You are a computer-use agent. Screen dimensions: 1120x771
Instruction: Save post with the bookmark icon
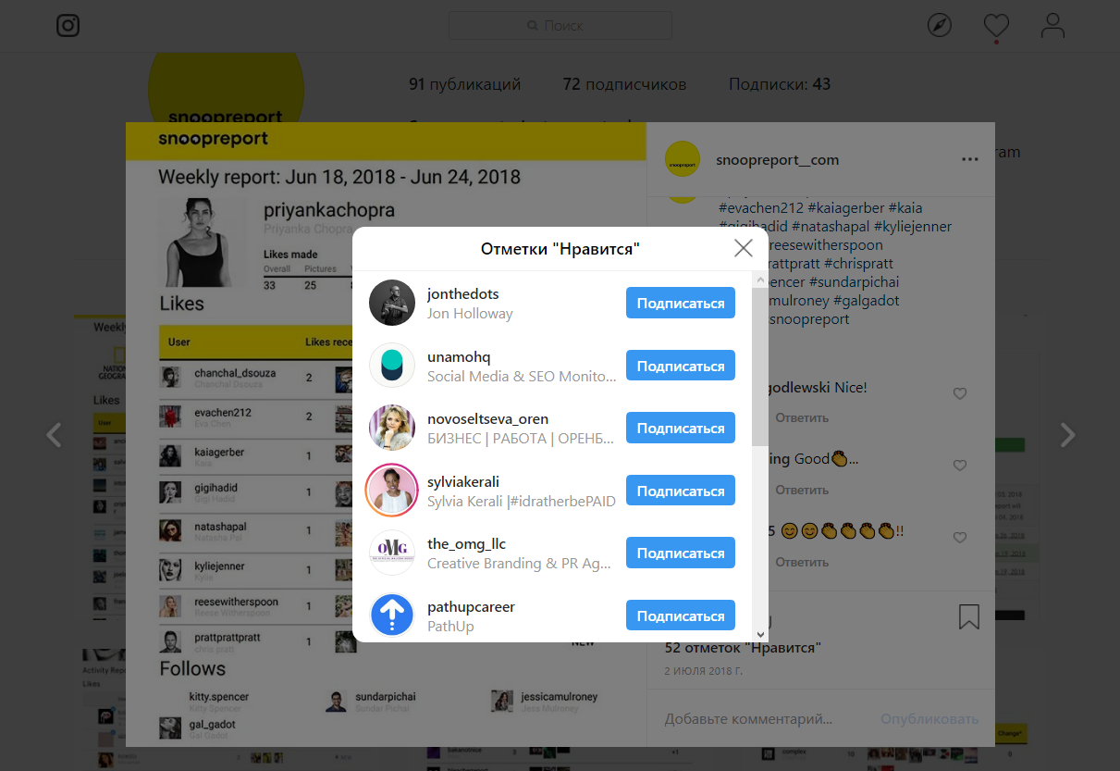968,616
